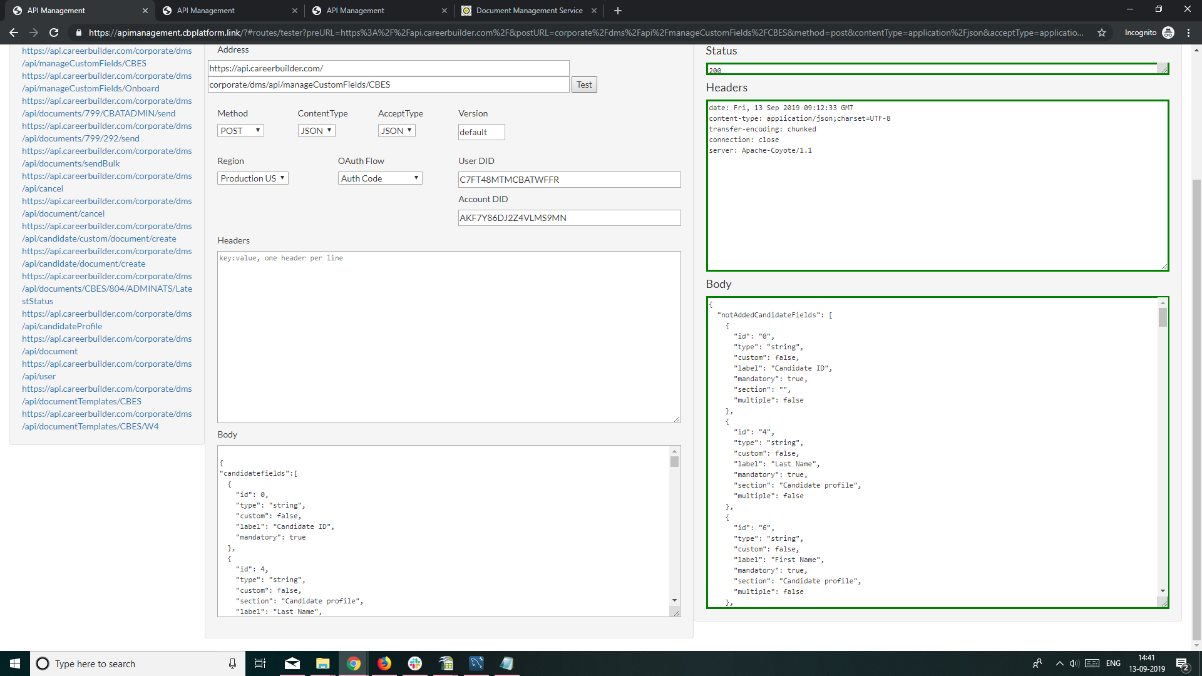Screen dimensions: 1202x676
Task: Open the People tray icon
Action: 1037,663
